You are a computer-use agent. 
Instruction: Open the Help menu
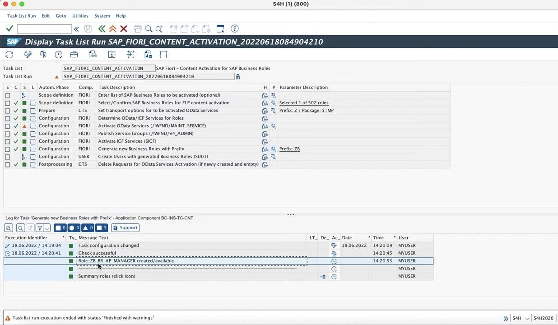[121, 16]
